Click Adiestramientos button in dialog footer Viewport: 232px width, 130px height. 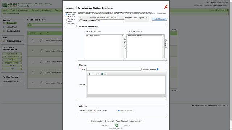point(136,121)
